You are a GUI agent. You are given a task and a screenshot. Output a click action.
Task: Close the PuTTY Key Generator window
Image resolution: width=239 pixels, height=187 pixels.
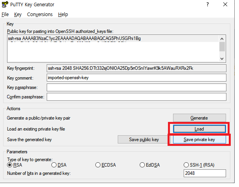(225, 4)
